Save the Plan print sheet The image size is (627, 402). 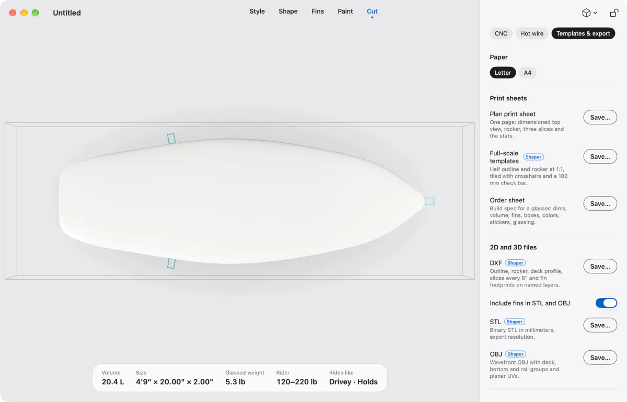pyautogui.click(x=600, y=118)
